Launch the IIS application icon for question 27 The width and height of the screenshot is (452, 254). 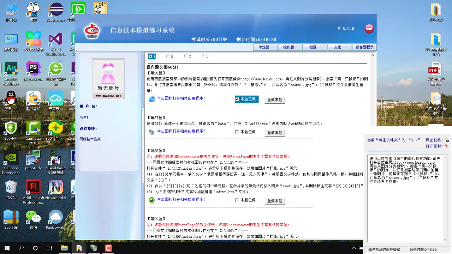click(152, 132)
